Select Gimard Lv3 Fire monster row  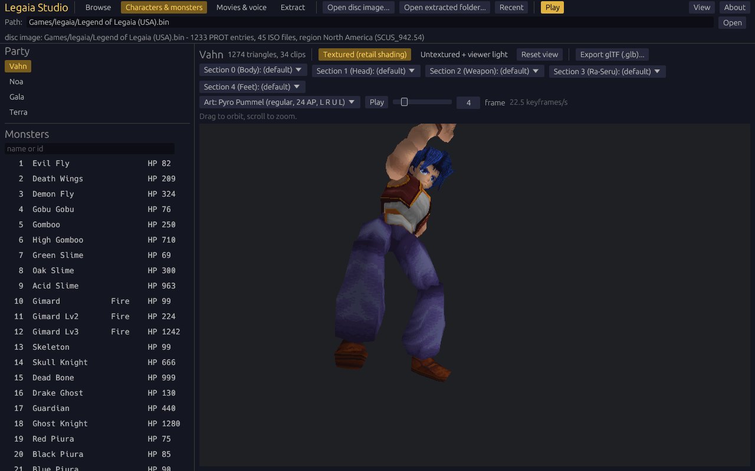(97, 331)
